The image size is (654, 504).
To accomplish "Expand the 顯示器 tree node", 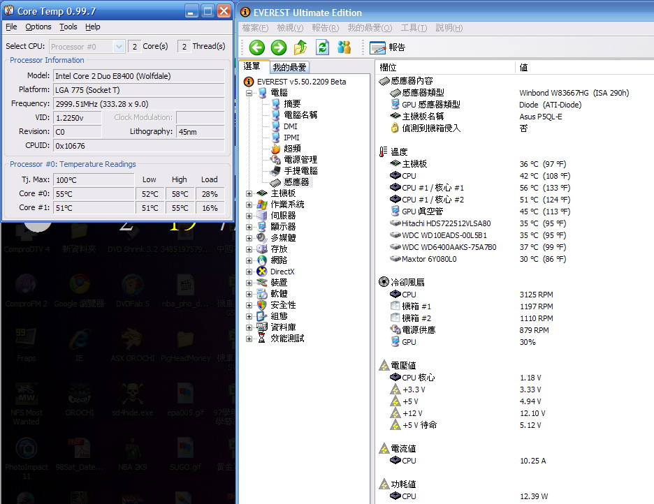I will click(x=249, y=227).
